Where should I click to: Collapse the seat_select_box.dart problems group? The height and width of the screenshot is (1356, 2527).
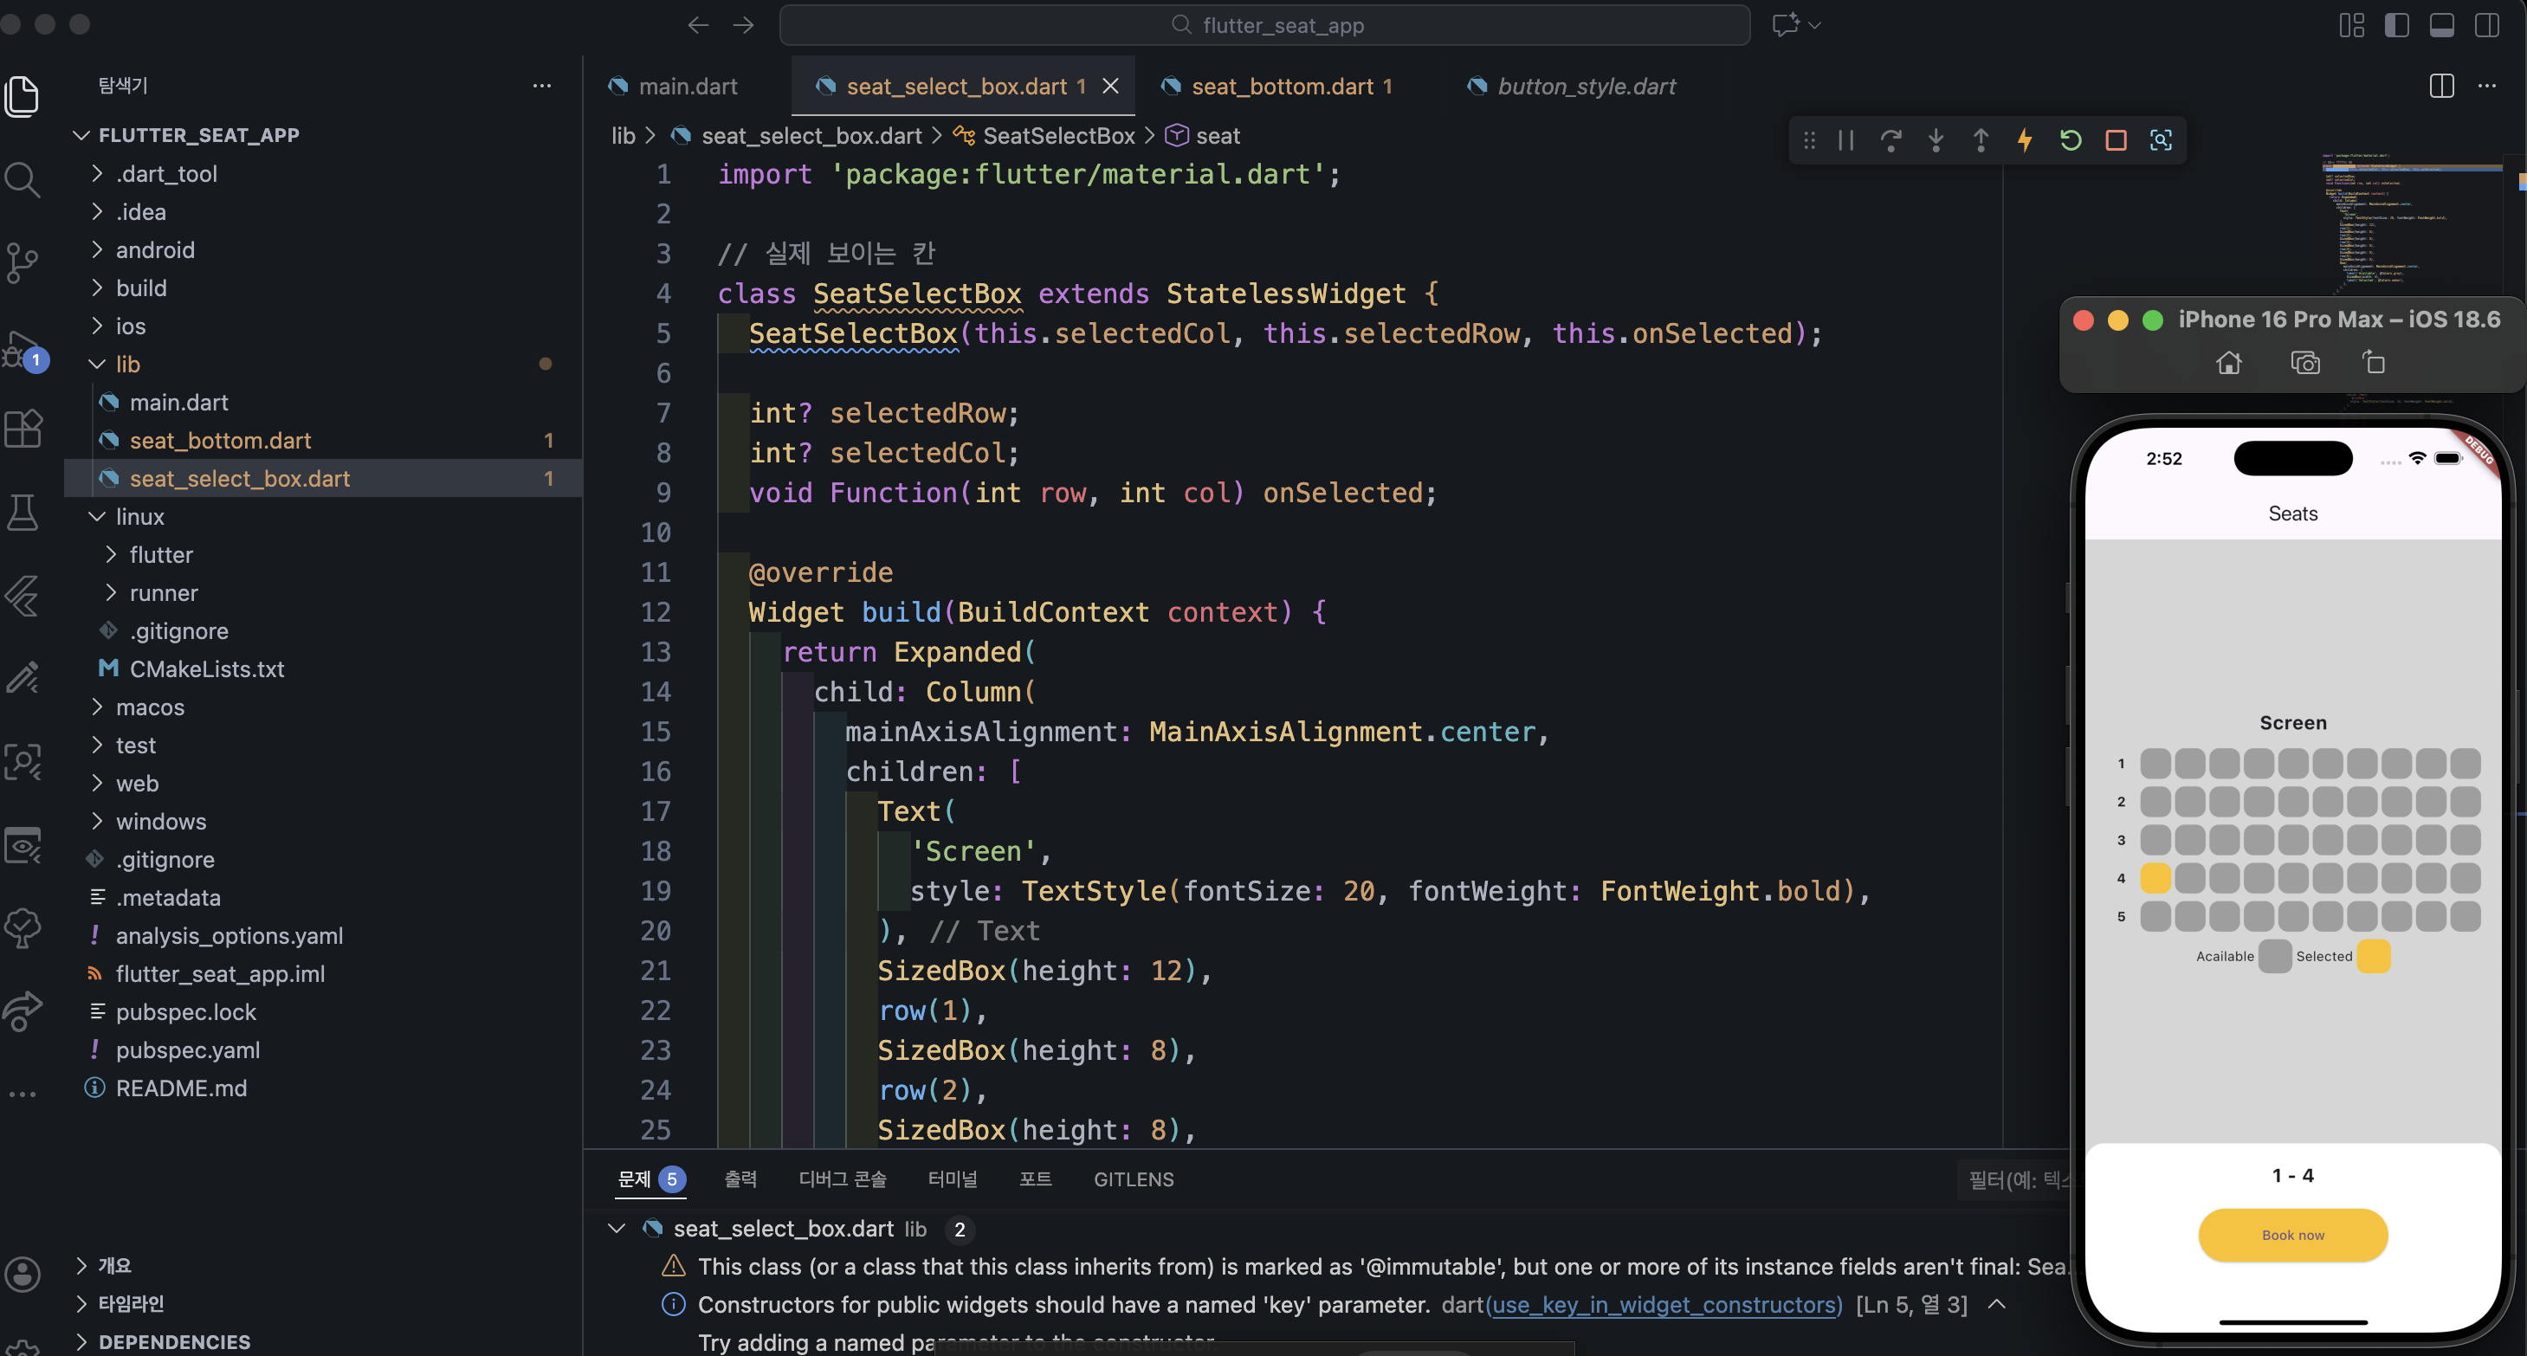point(617,1229)
